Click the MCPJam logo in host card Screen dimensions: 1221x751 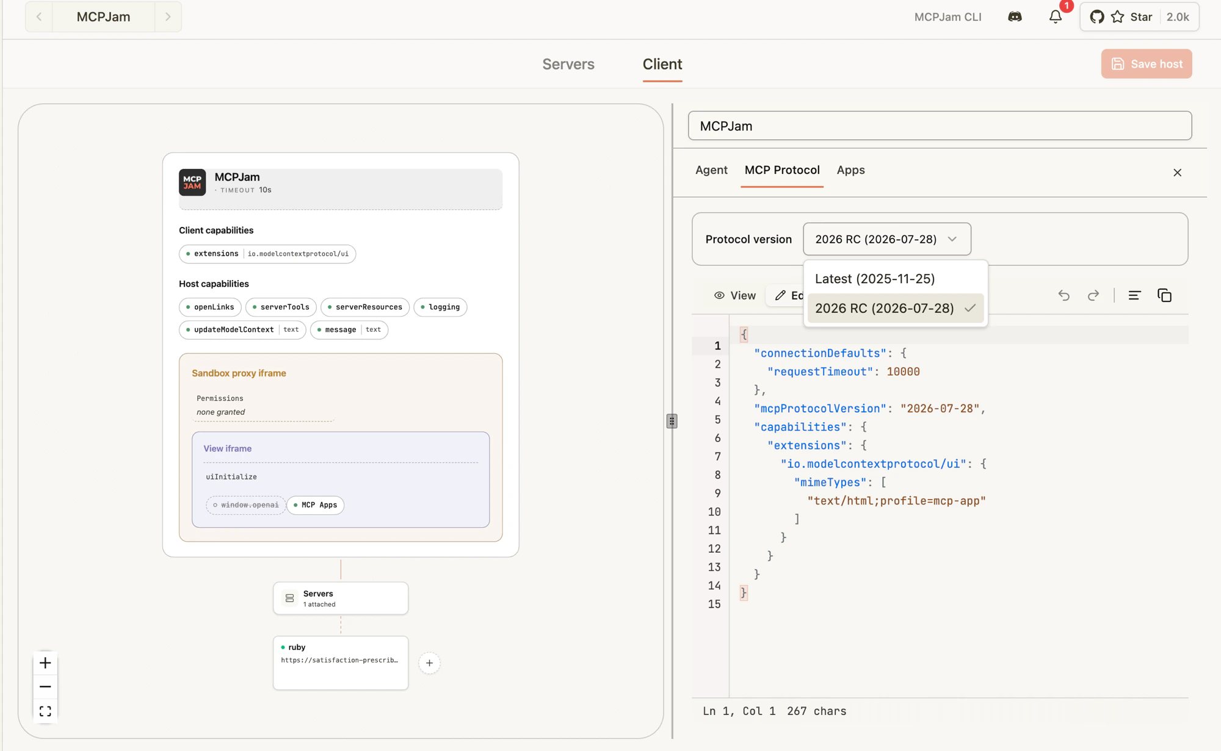click(x=192, y=182)
